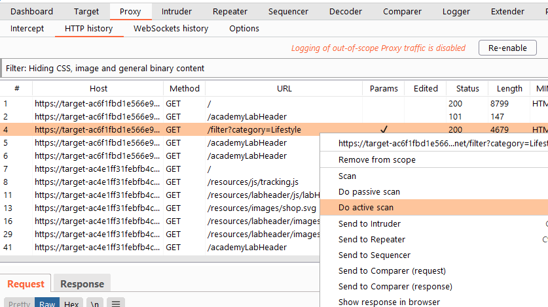Screen dimensions: 548x307
Task: Select the Hex view button
Action: [71, 303]
